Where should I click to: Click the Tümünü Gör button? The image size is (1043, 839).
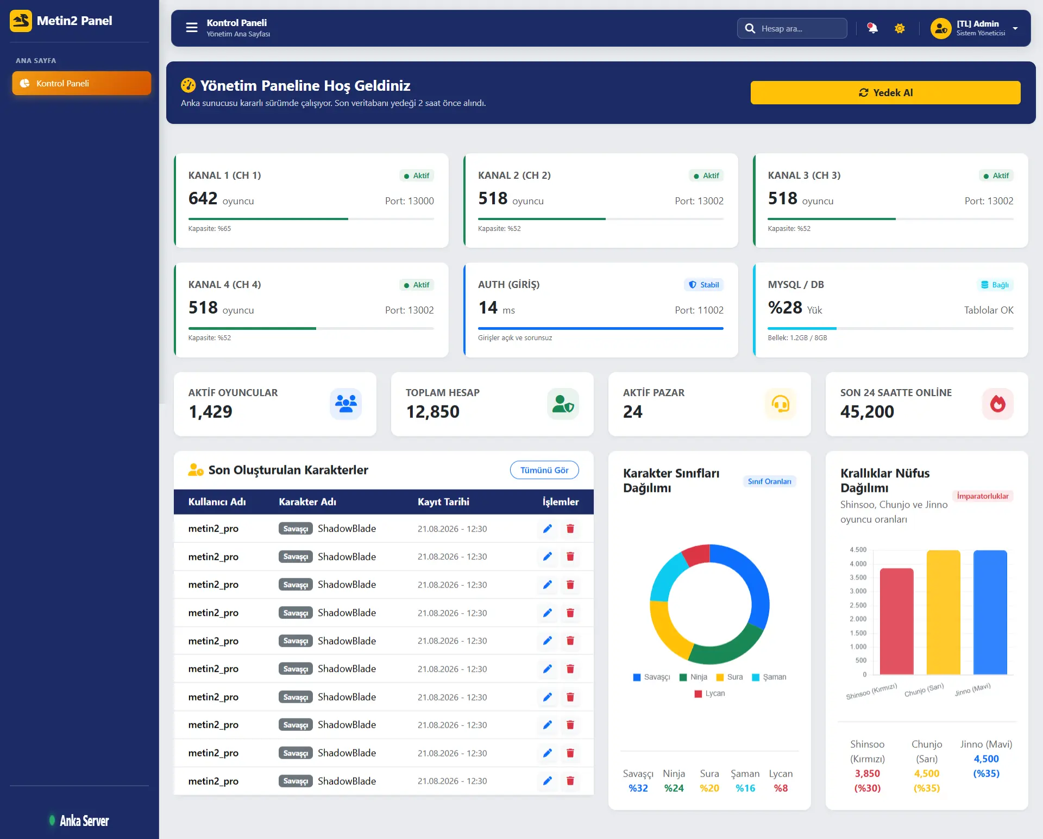(x=544, y=470)
